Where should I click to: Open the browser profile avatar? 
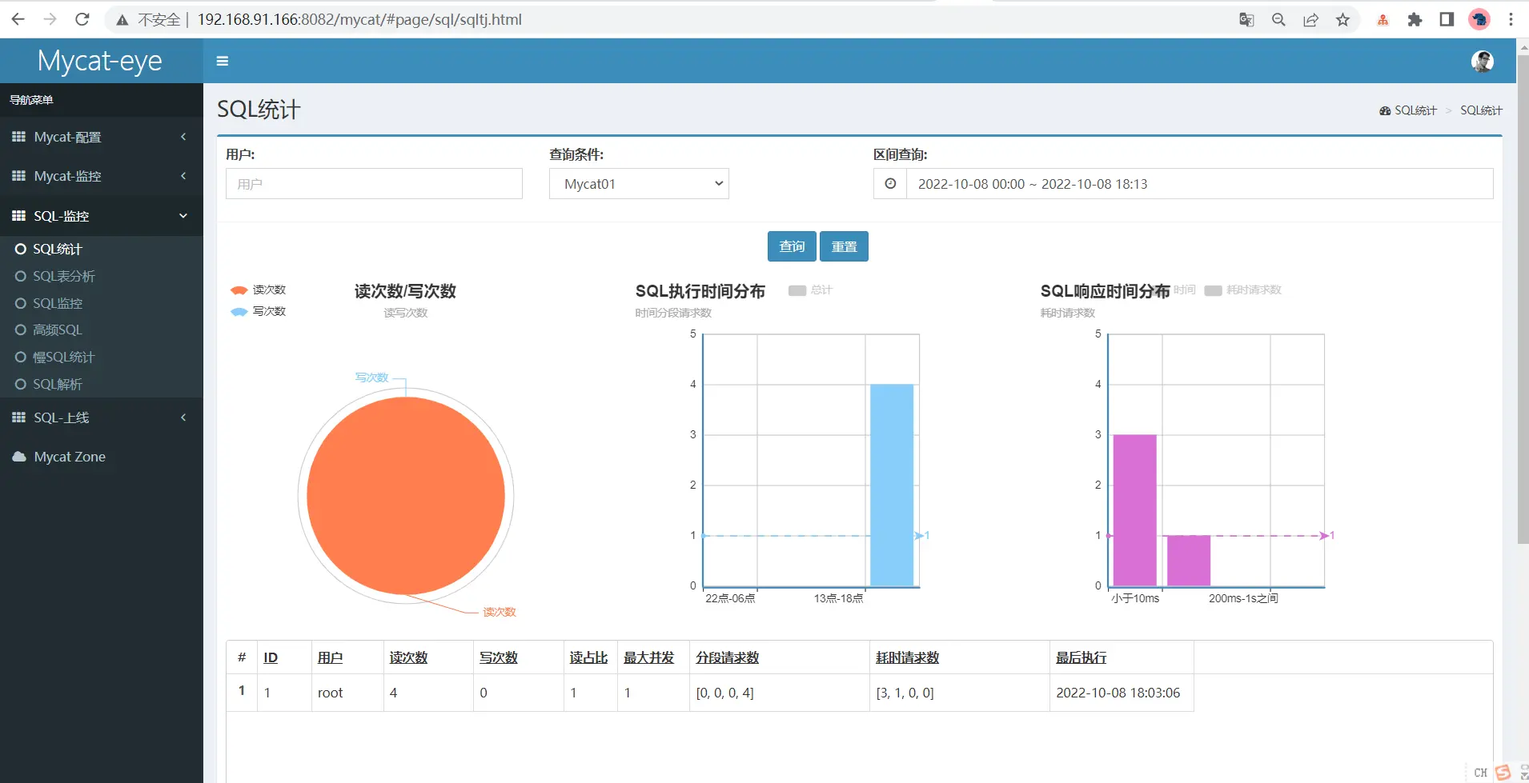(x=1479, y=19)
